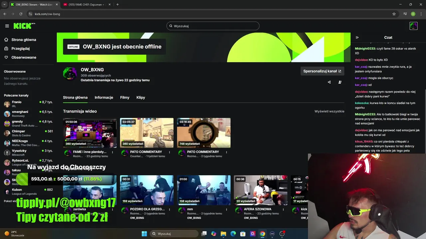Play AFERA SZONOWA clip thumbnail
The height and width of the screenshot is (239, 426).
(261, 190)
